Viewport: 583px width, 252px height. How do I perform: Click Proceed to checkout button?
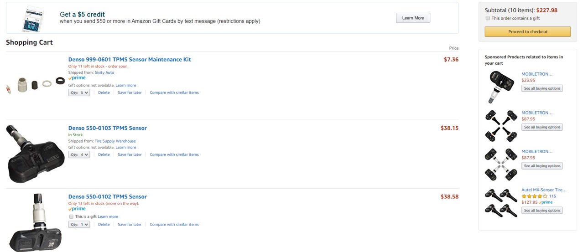(527, 31)
